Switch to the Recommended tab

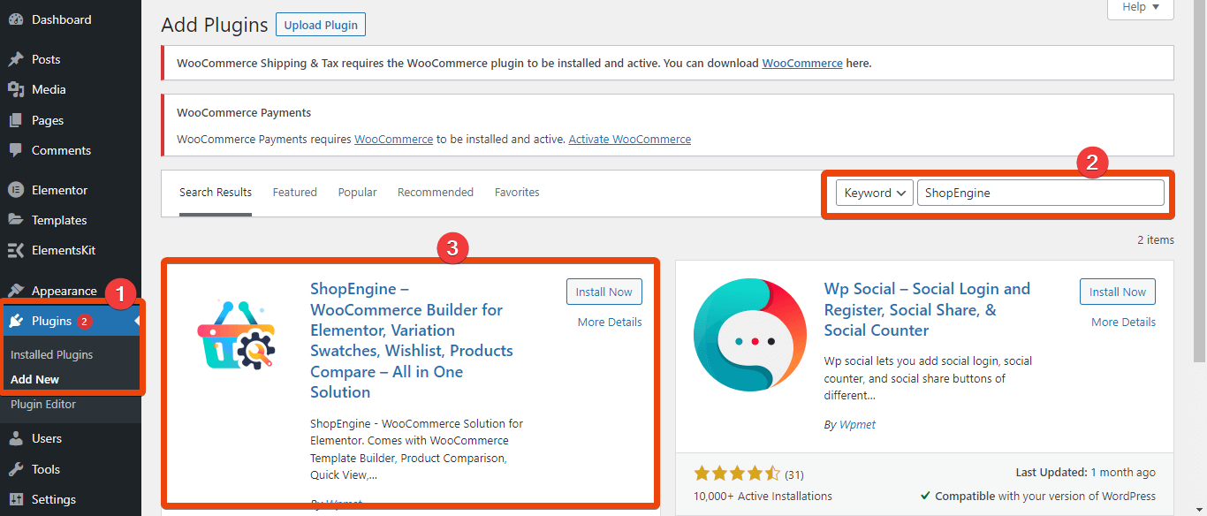click(436, 193)
